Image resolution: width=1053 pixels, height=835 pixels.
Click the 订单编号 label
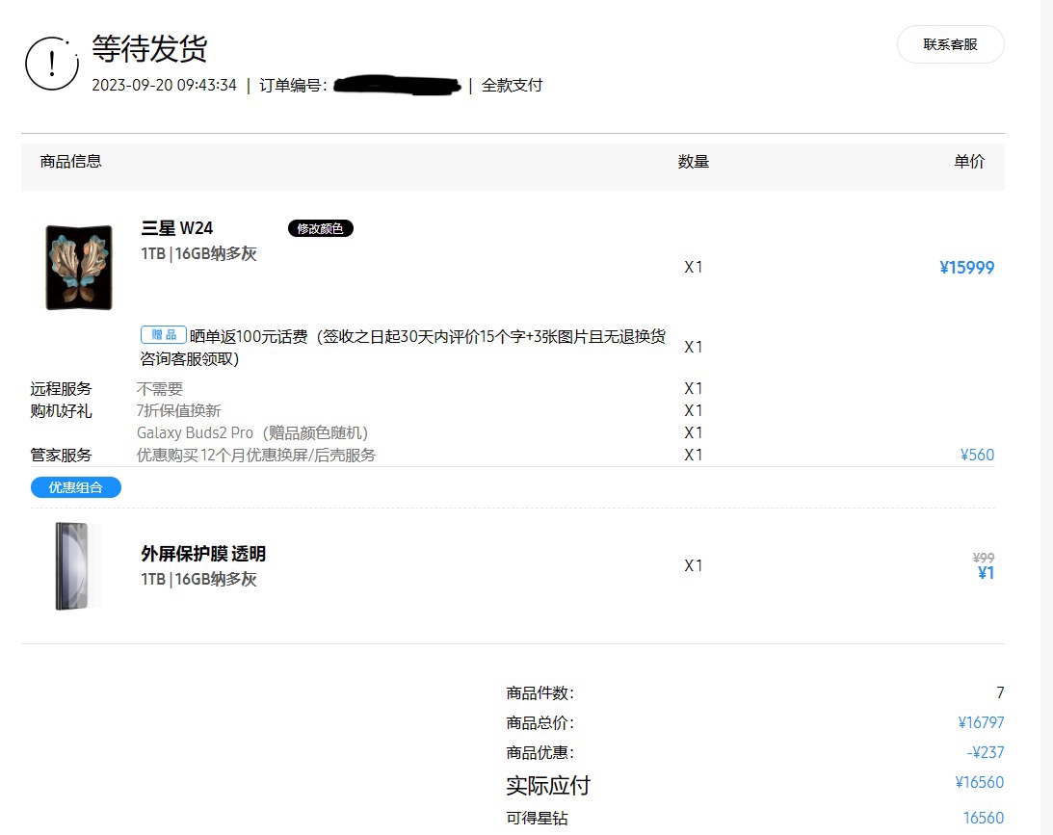pyautogui.click(x=293, y=86)
